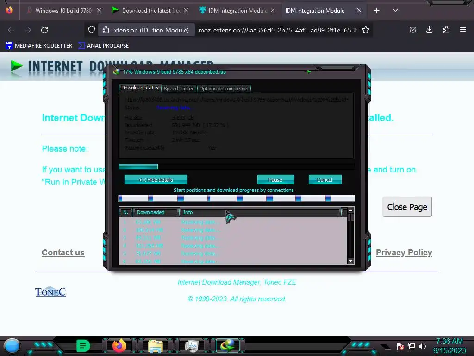Bookmark this page with the star

pyautogui.click(x=366, y=30)
